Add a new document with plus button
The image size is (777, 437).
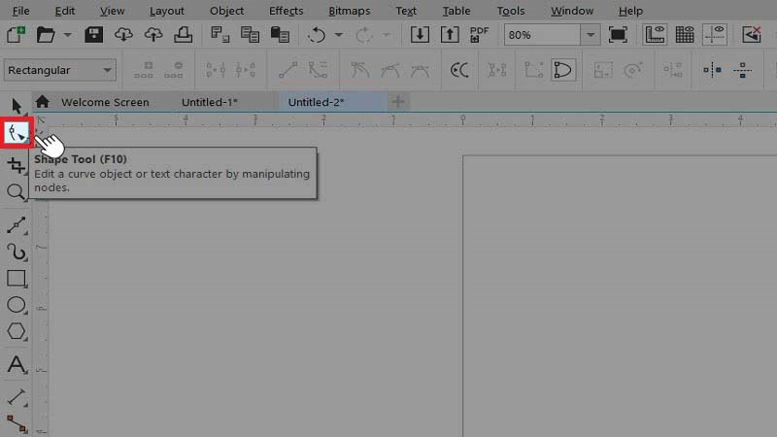point(397,102)
